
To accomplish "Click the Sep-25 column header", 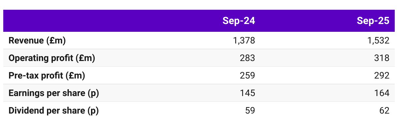I will click(373, 21).
